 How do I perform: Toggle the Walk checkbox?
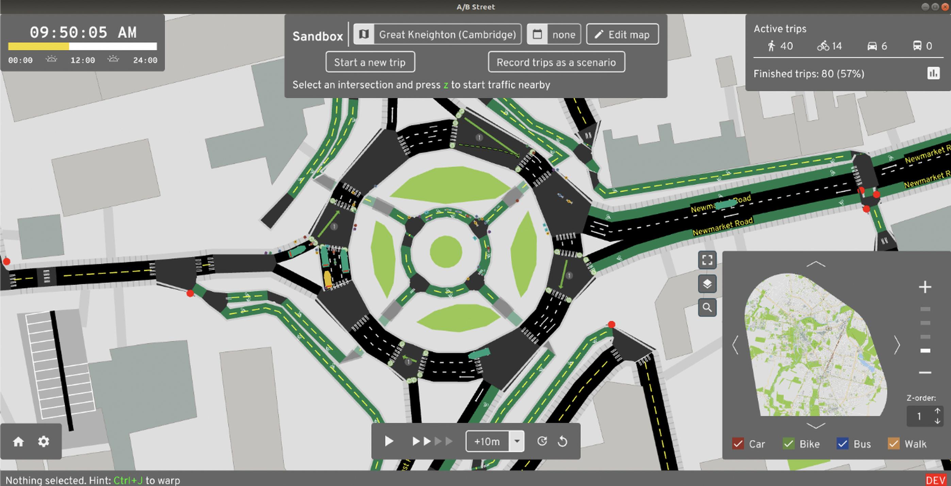click(x=893, y=444)
